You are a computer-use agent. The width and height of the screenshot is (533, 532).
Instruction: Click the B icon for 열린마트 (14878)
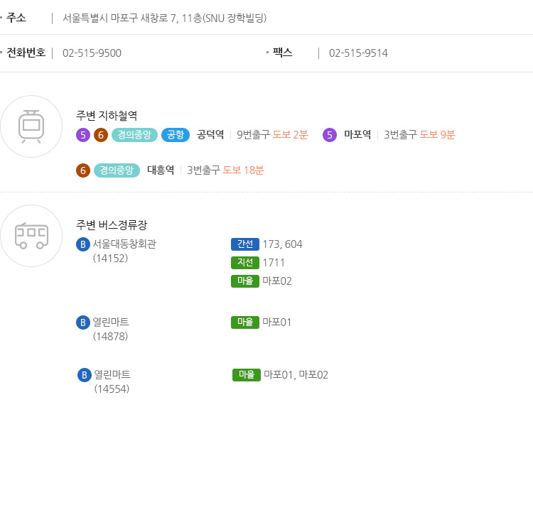point(83,322)
